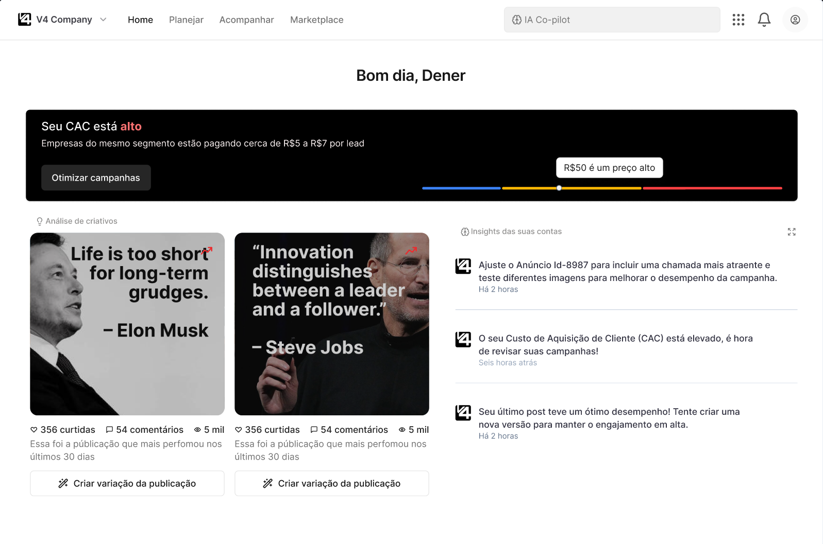Click Criar variação da publicação under Elon Musk post
This screenshot has width=823, height=544.
[x=127, y=483]
